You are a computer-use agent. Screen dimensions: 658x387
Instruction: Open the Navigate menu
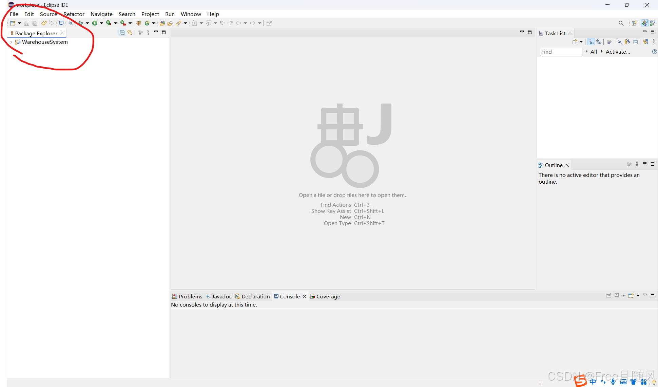(x=101, y=14)
